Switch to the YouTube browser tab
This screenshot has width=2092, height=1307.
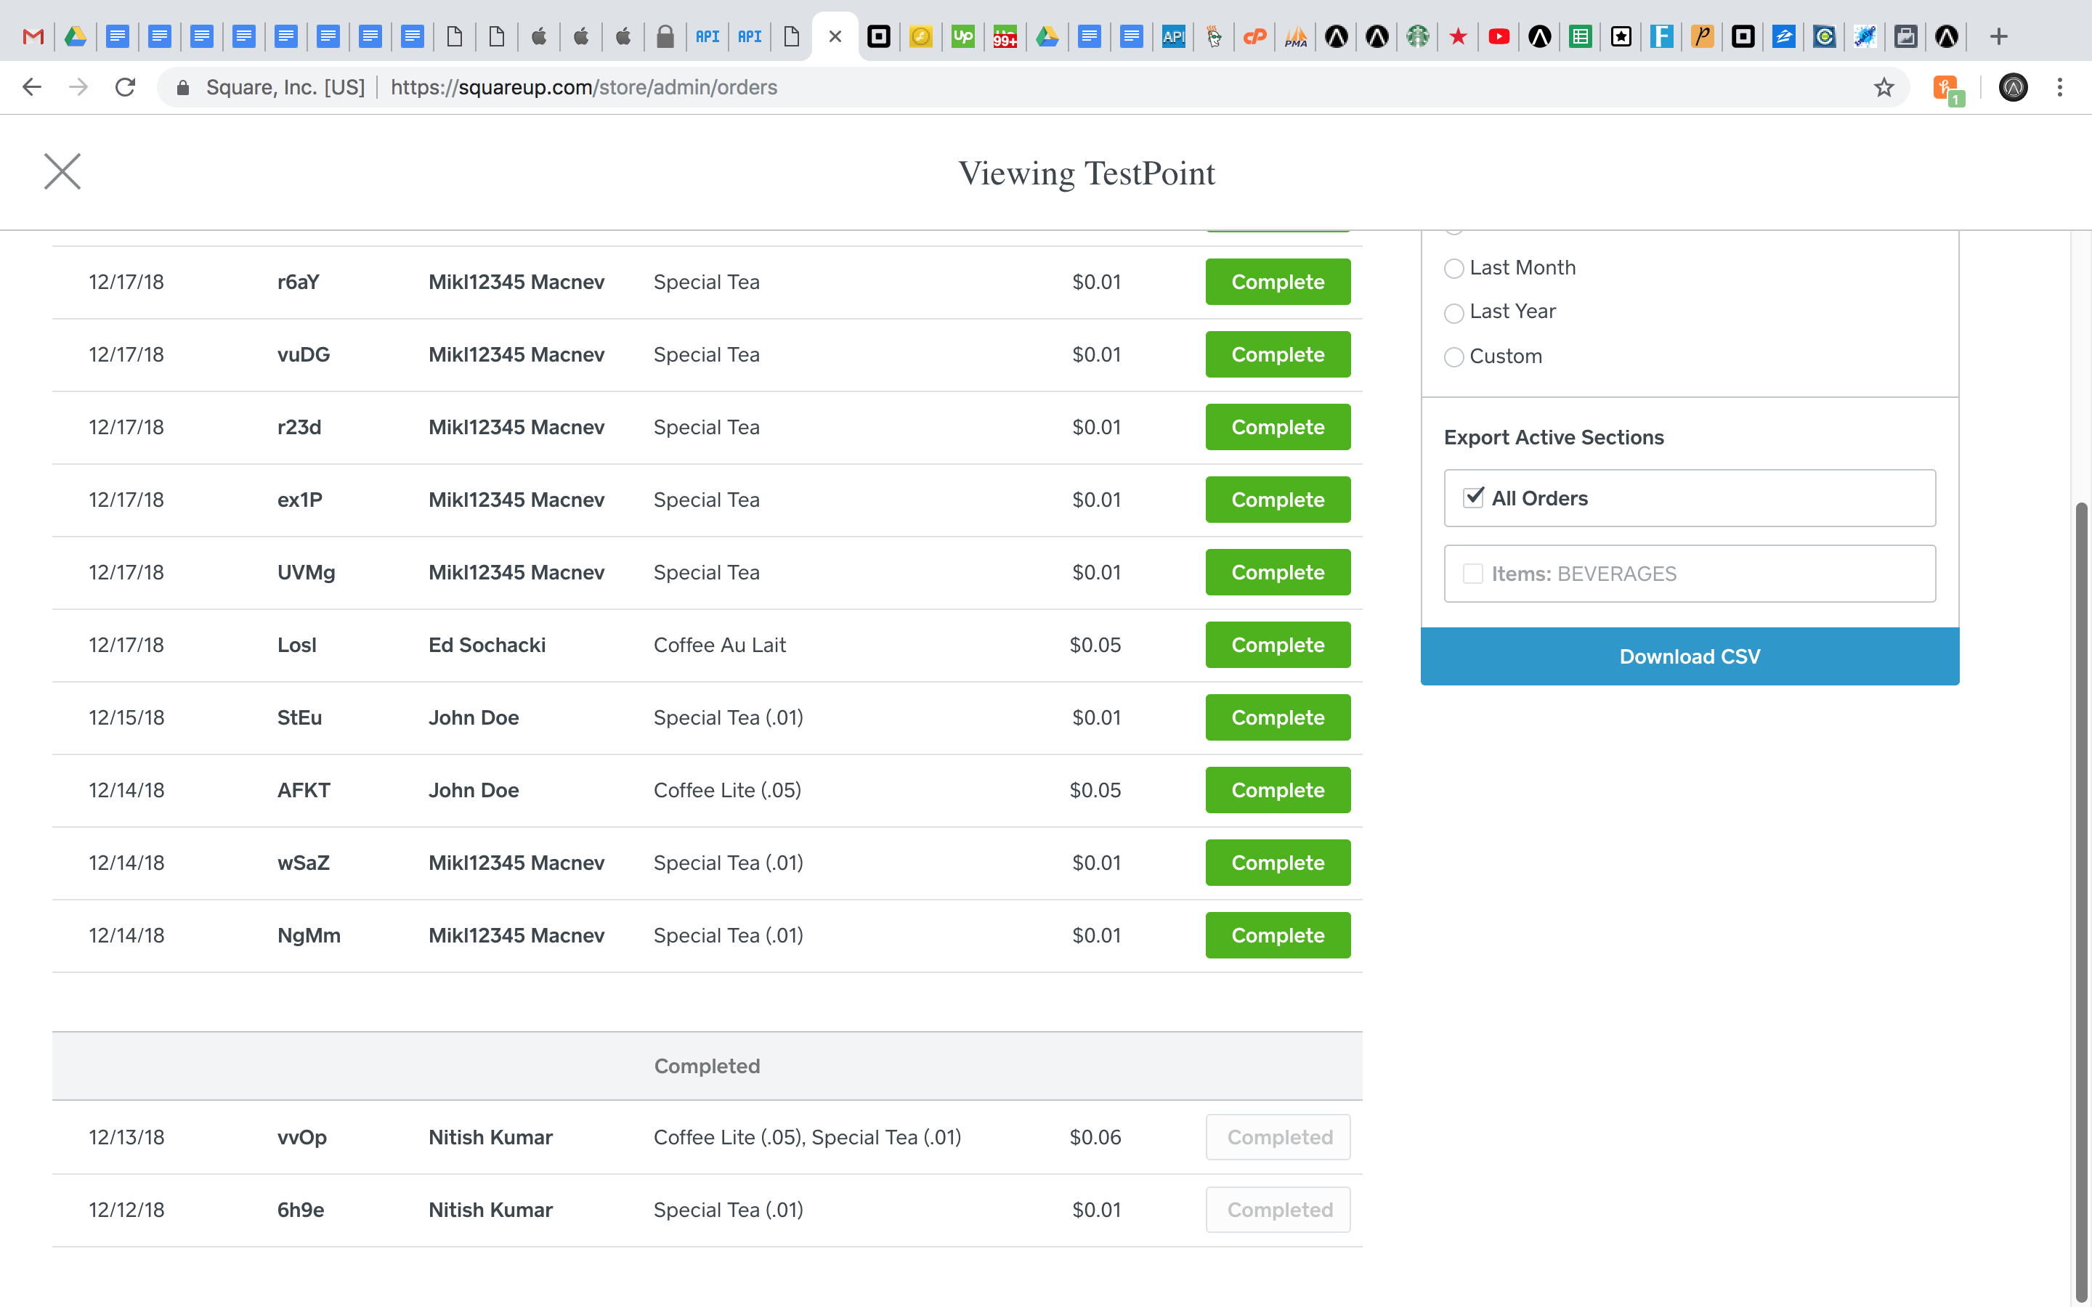click(1499, 36)
